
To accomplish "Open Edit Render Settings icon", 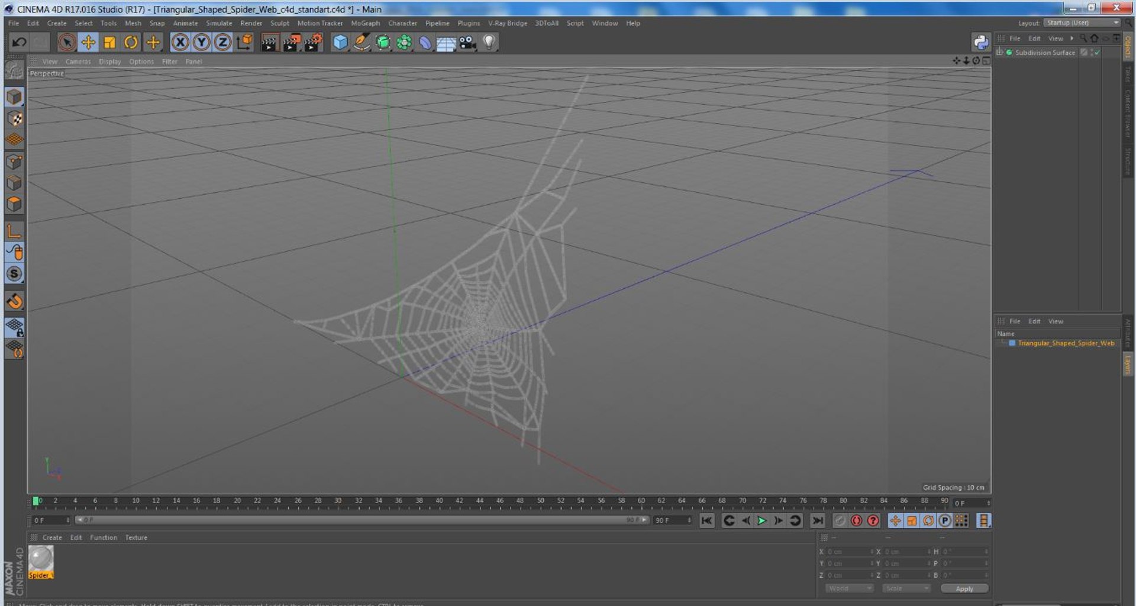I will [313, 42].
